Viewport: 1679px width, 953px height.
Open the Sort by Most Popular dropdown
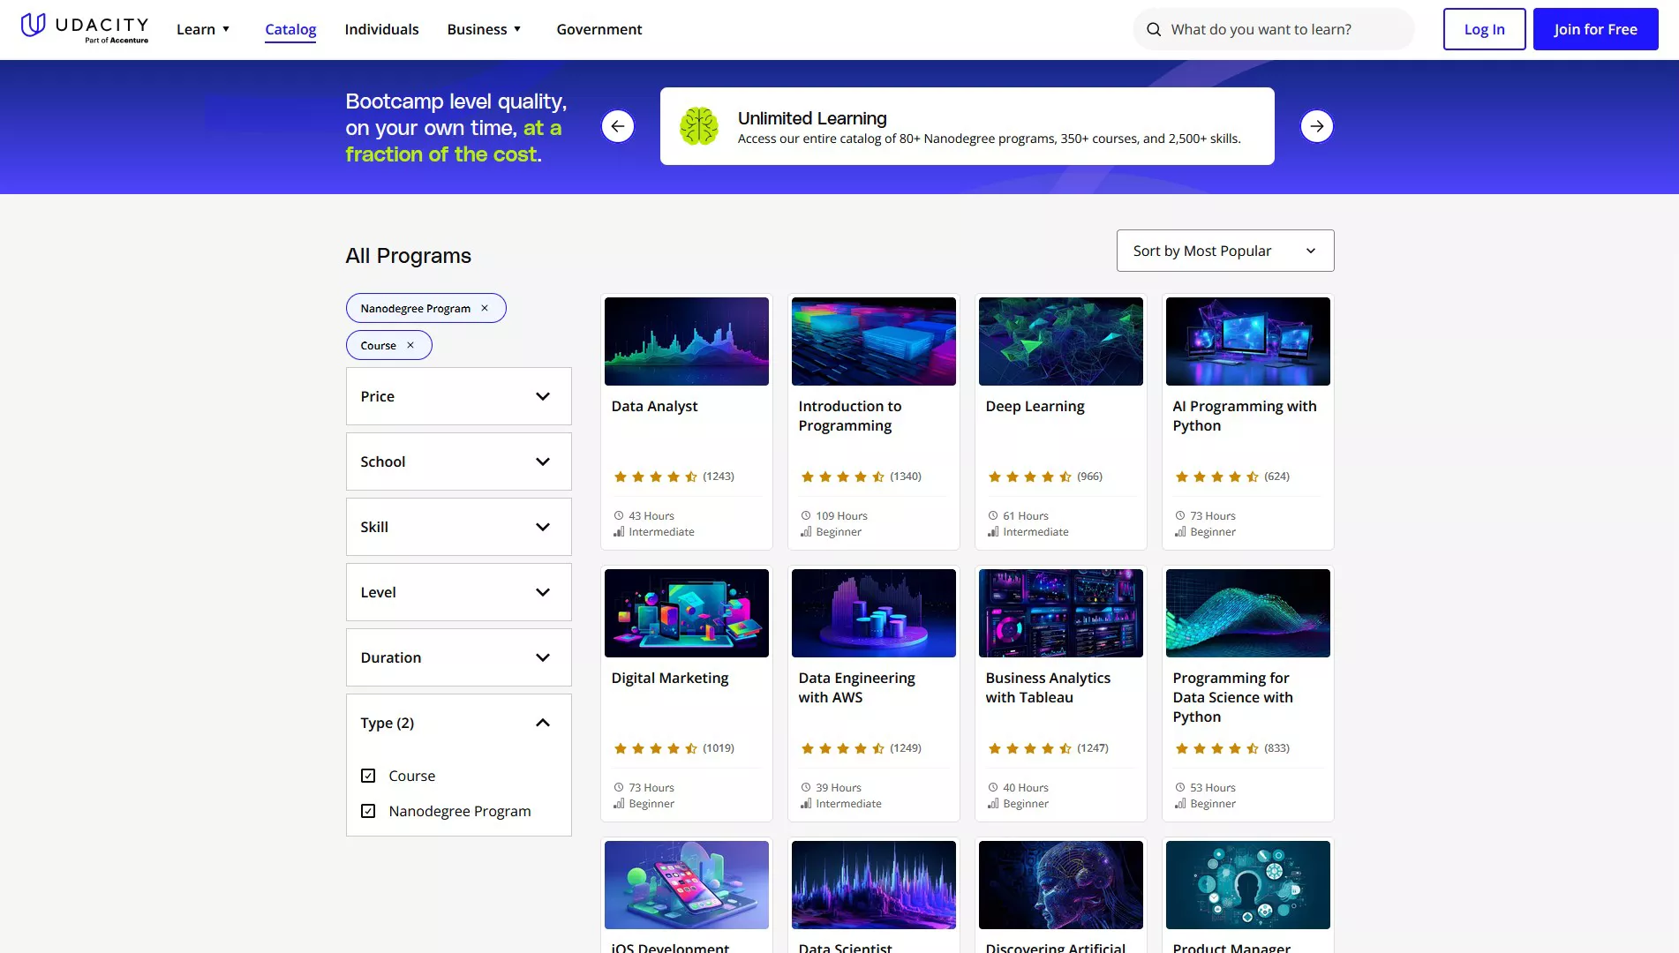click(x=1224, y=251)
